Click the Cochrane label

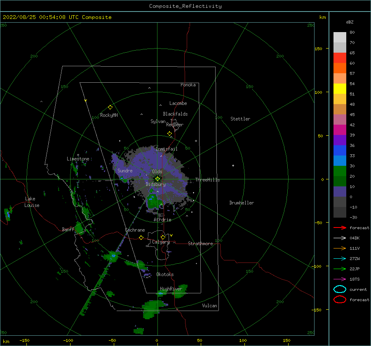pyautogui.click(x=135, y=230)
